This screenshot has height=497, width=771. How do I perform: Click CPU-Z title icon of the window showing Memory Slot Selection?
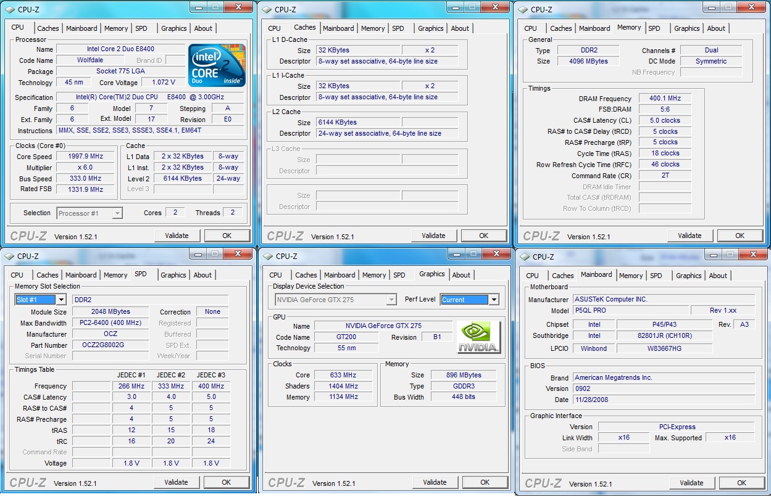[x=10, y=256]
